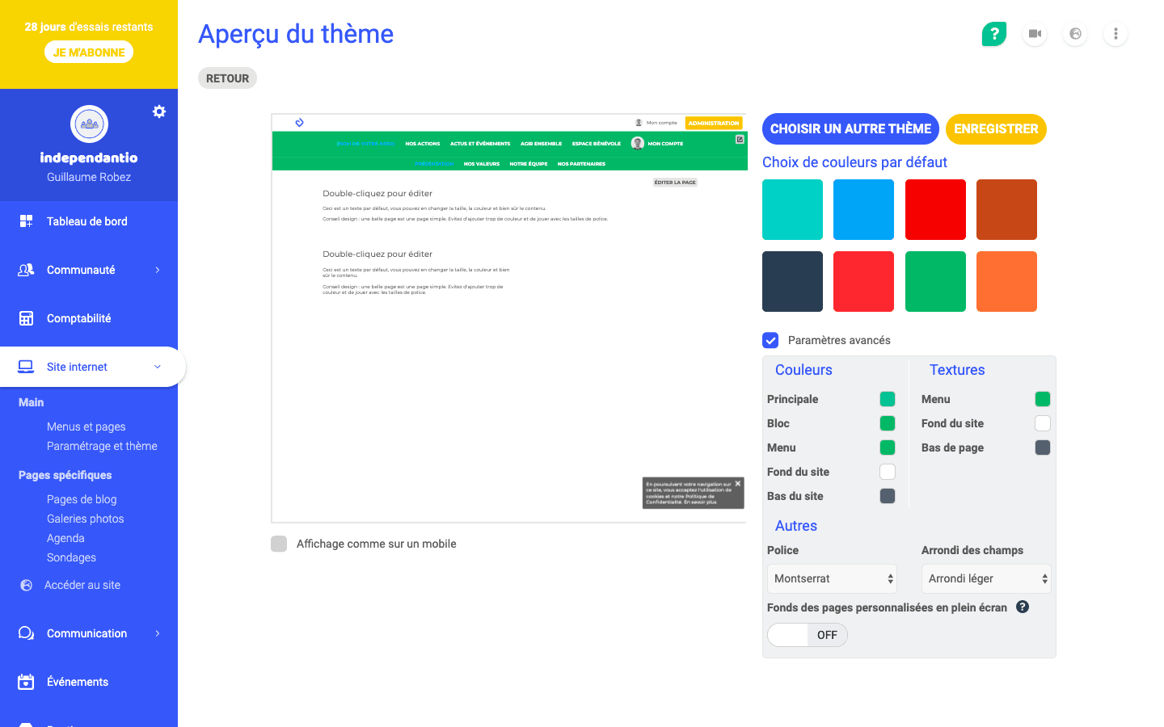Expand the Communauté submenu chevron
Viewport: 1164px width, 727px height.
coord(158,270)
